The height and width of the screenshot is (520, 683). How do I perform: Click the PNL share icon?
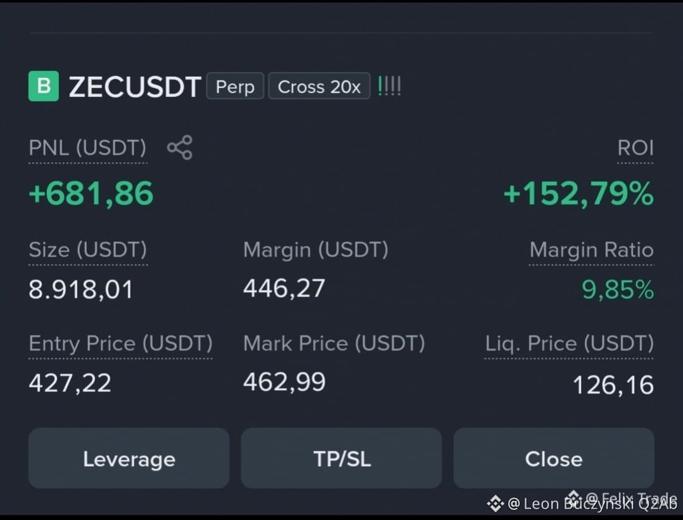click(x=180, y=148)
